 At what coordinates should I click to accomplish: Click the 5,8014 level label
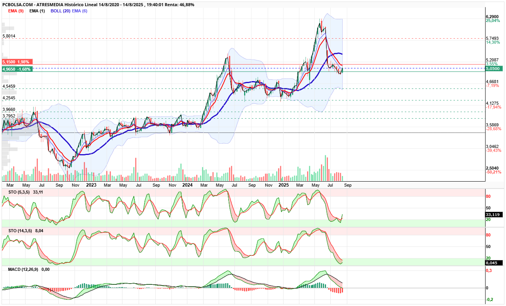coord(9,36)
